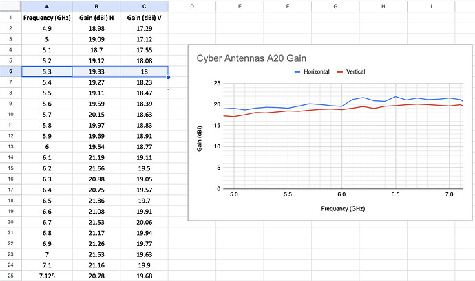
Task: Select row 13 header
Action: coord(10,147)
